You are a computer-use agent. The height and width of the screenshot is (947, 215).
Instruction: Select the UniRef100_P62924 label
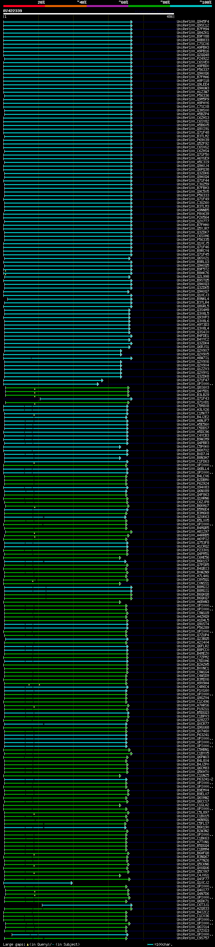point(193,483)
